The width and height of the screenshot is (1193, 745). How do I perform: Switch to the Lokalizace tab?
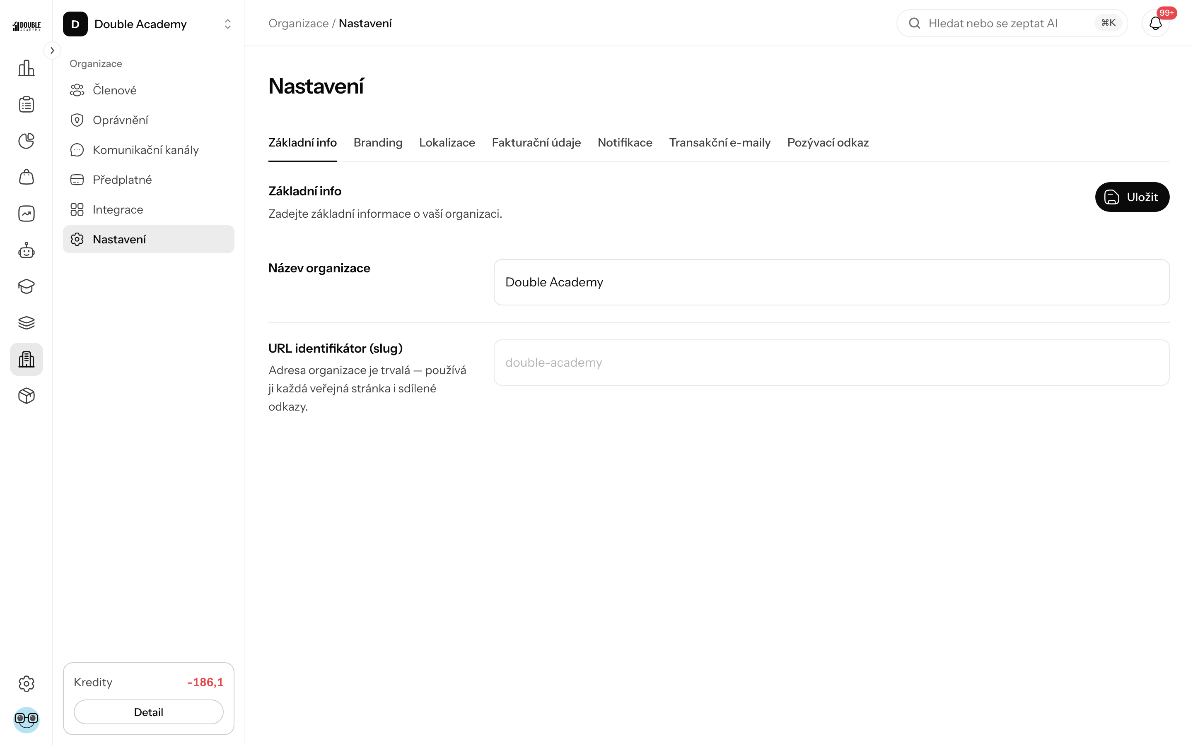(447, 142)
